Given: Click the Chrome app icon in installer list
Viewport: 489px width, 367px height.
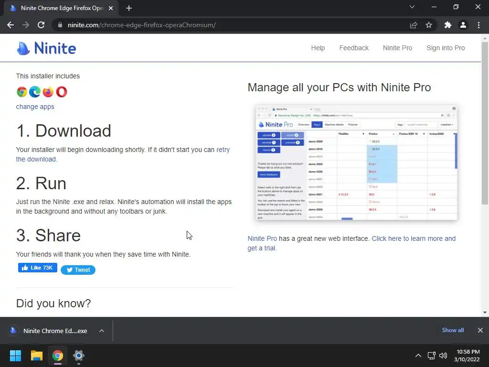Looking at the screenshot, I should click(x=22, y=92).
